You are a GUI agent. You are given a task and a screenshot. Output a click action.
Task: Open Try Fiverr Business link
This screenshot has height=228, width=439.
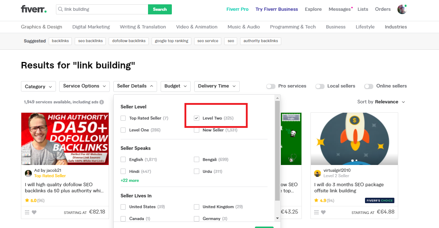(277, 9)
